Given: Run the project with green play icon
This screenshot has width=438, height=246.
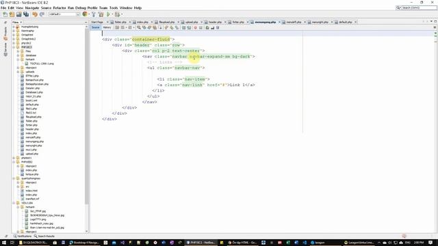Looking at the screenshot, I should coord(108,14).
